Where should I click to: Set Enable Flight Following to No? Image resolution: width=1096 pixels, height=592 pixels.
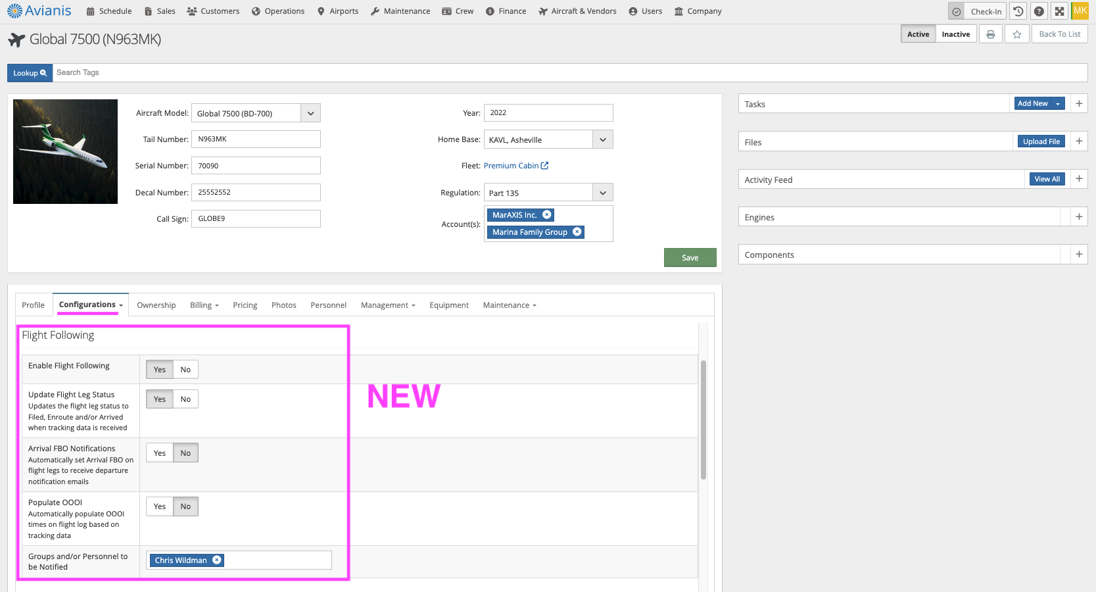point(185,369)
